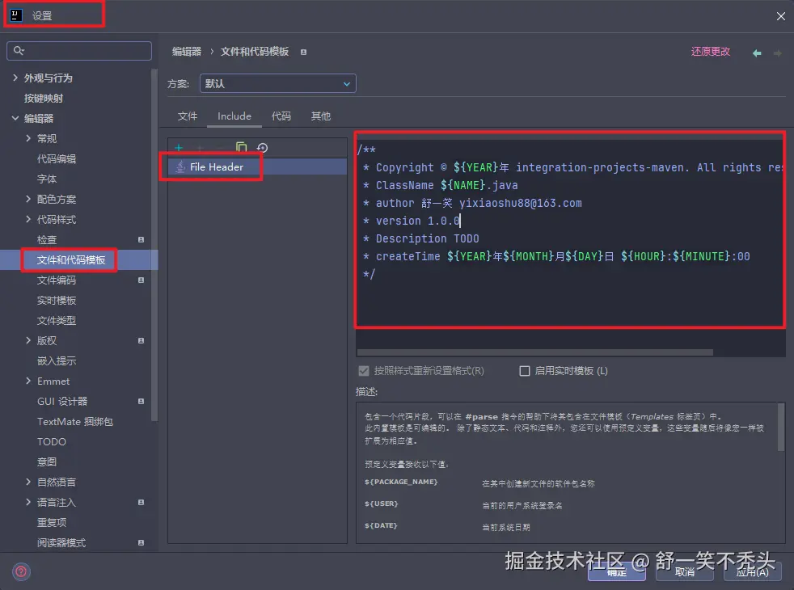The image size is (794, 590).
Task: Switch to the 代码 tab
Action: click(x=281, y=116)
